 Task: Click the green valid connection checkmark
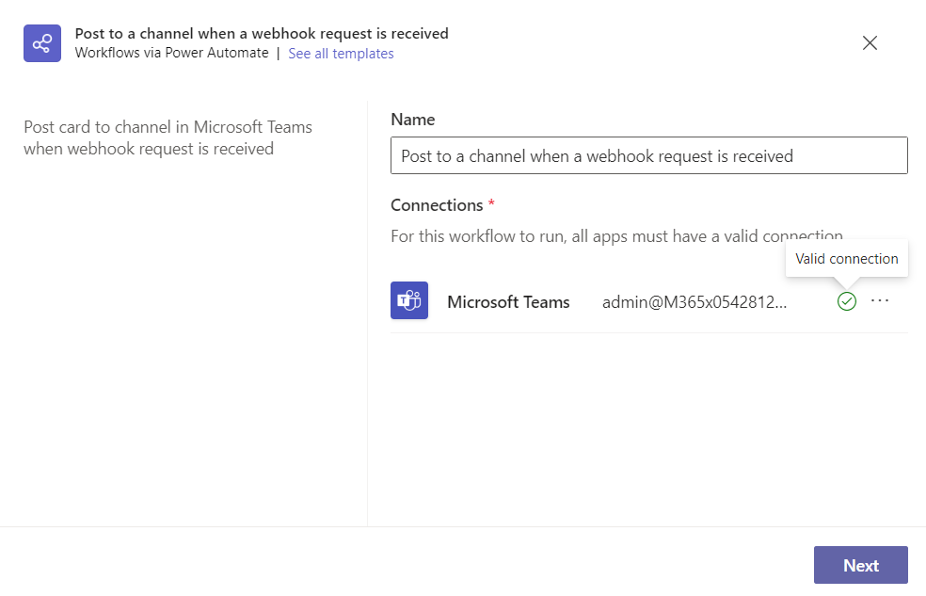846,301
